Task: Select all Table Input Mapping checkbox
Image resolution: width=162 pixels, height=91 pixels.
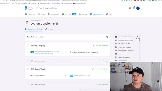Action: 28,45
